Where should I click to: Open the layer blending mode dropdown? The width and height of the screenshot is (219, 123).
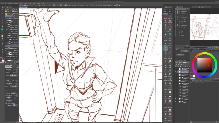tap(180, 62)
